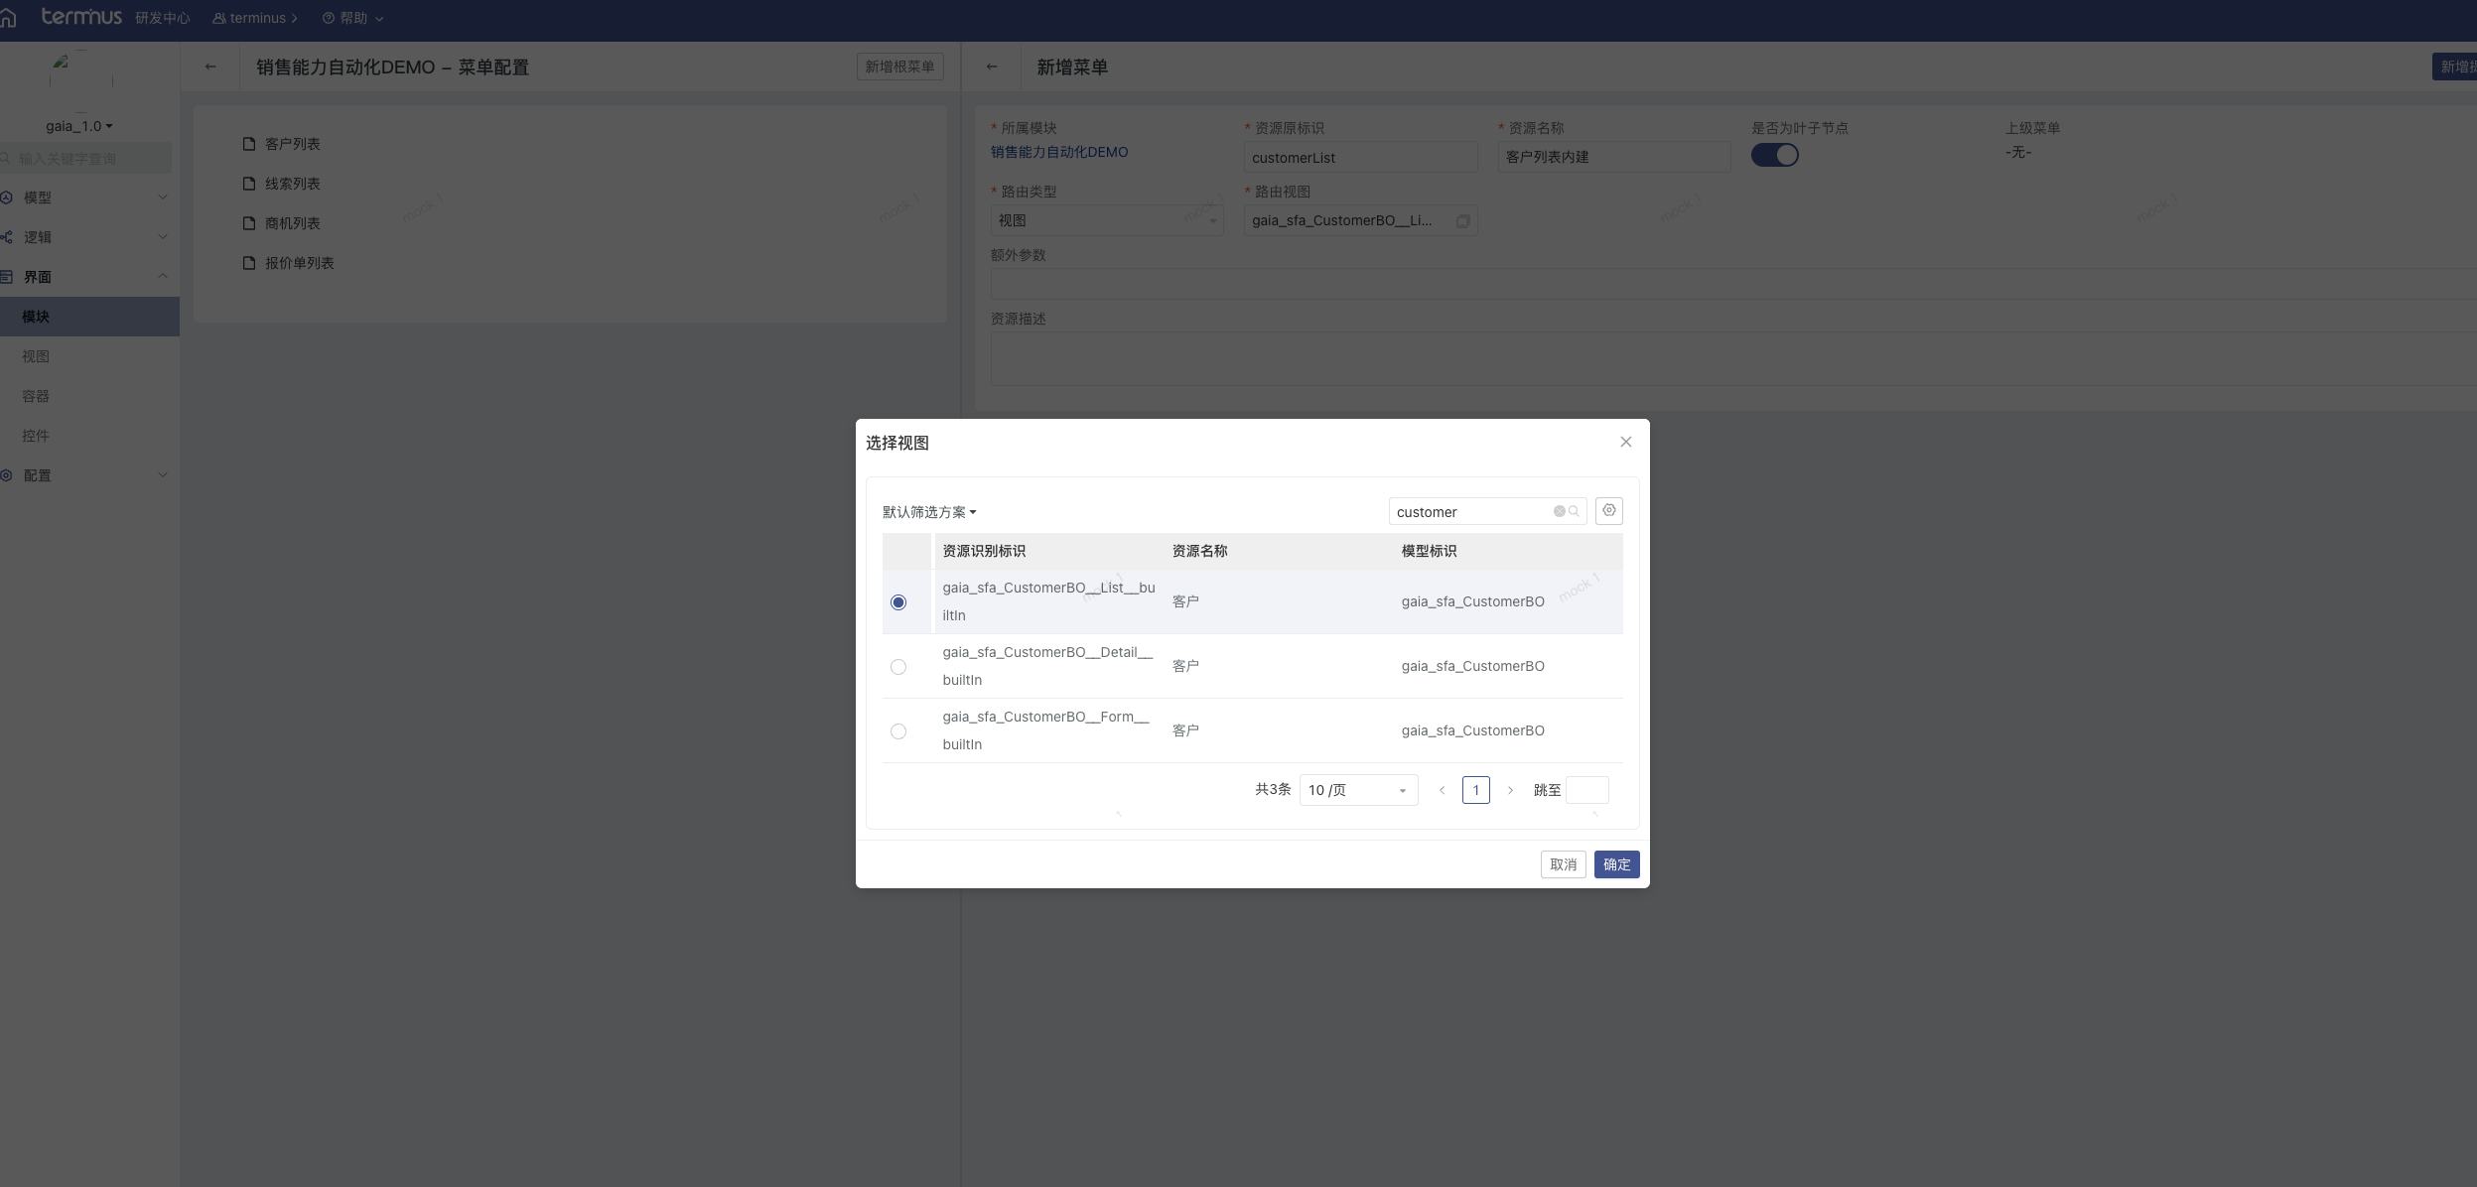Viewport: 2477px width, 1187px height.
Task: Open 线索列表 menu item
Action: click(292, 184)
